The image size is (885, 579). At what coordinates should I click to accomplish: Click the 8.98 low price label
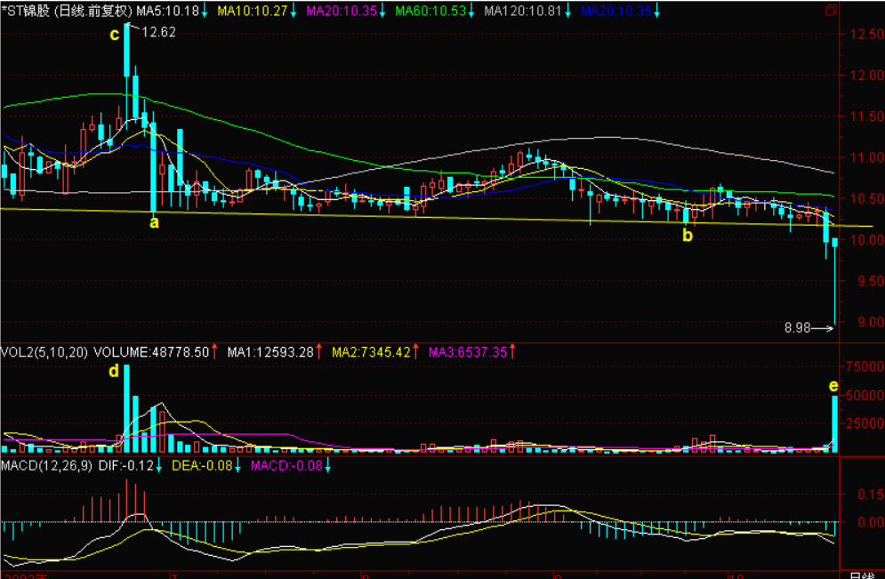click(x=797, y=328)
